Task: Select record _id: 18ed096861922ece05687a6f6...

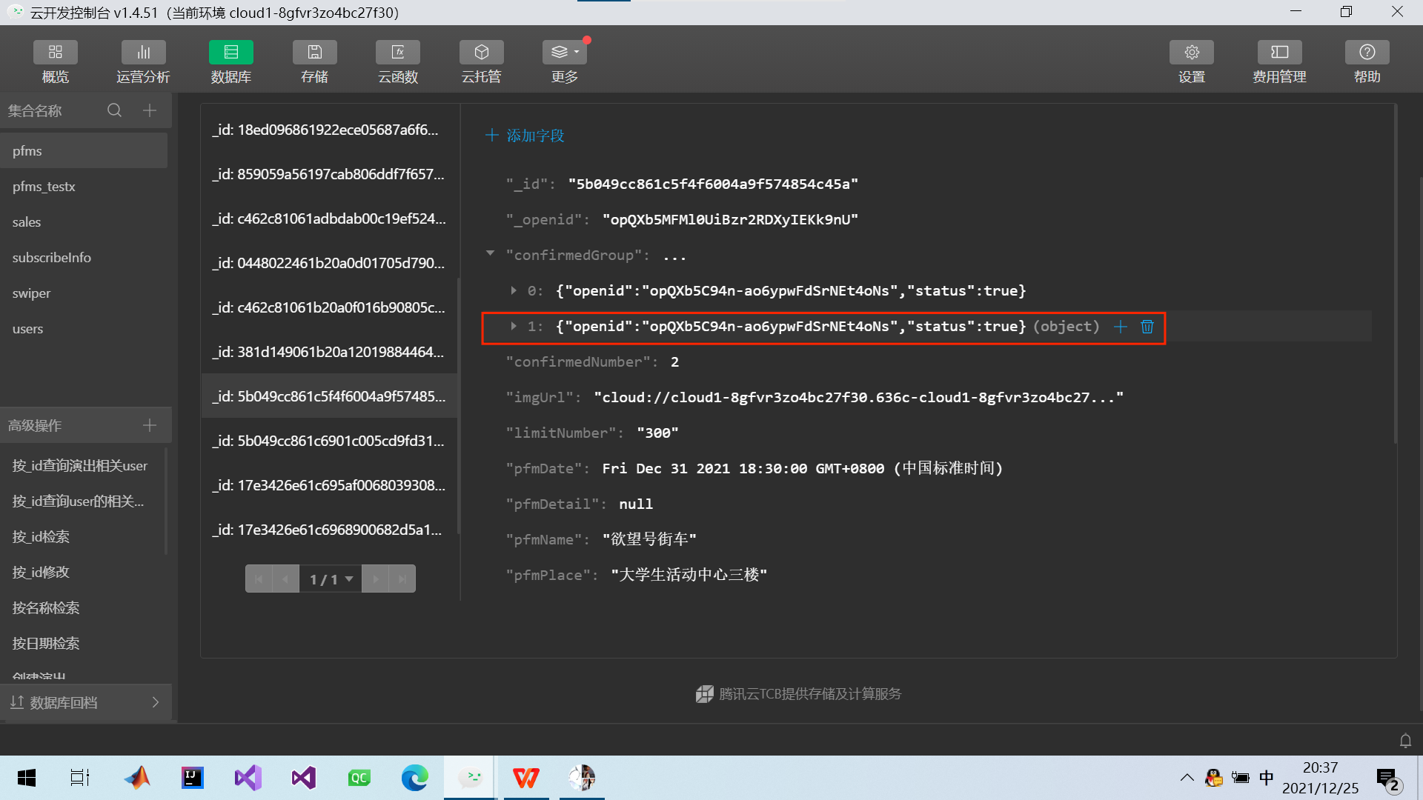Action: [x=329, y=130]
